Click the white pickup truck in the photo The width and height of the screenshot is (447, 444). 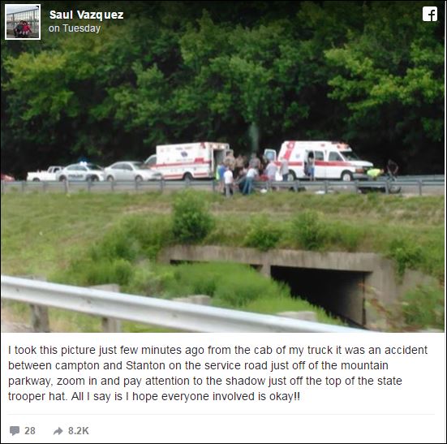coord(43,174)
